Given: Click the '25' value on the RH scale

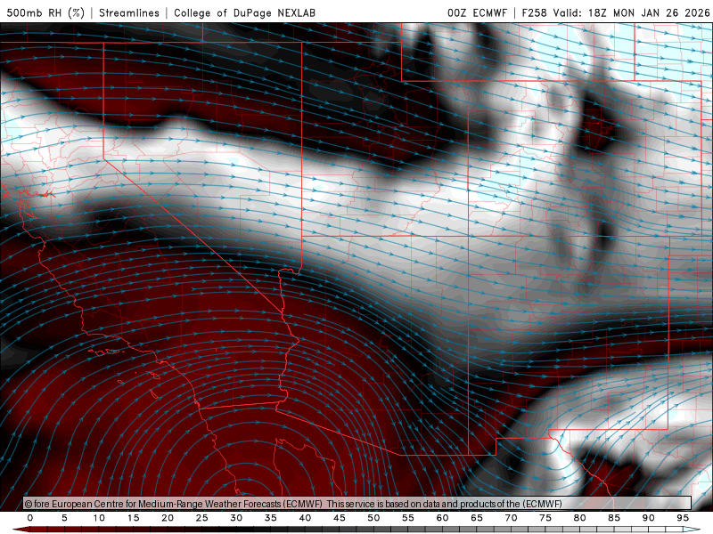Looking at the screenshot, I should click(202, 518).
